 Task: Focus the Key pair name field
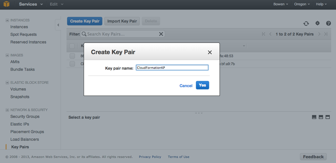pyautogui.click(x=172, y=68)
